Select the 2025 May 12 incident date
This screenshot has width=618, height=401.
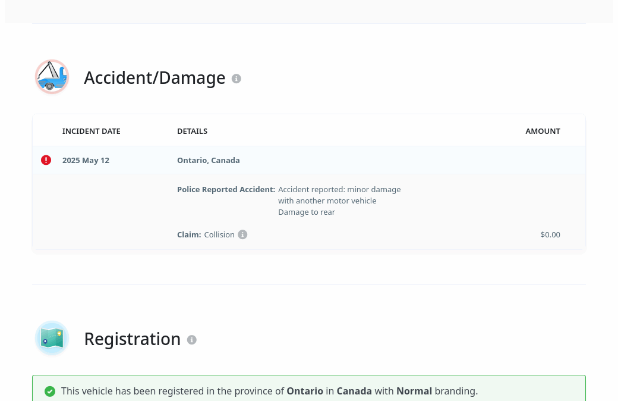click(x=86, y=161)
